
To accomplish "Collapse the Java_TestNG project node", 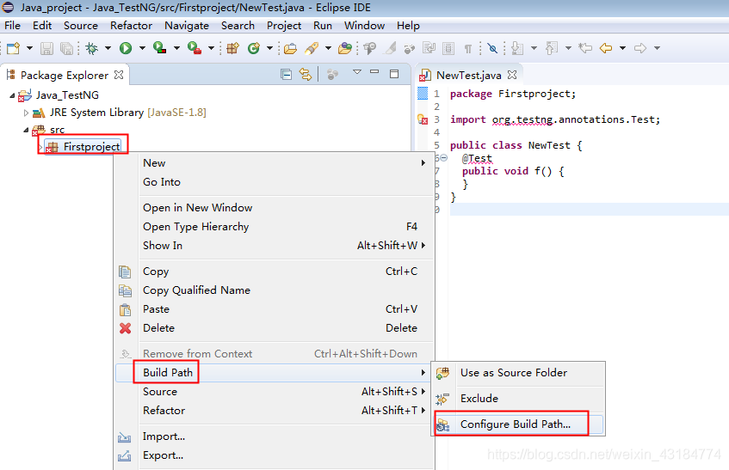I will pyautogui.click(x=12, y=95).
